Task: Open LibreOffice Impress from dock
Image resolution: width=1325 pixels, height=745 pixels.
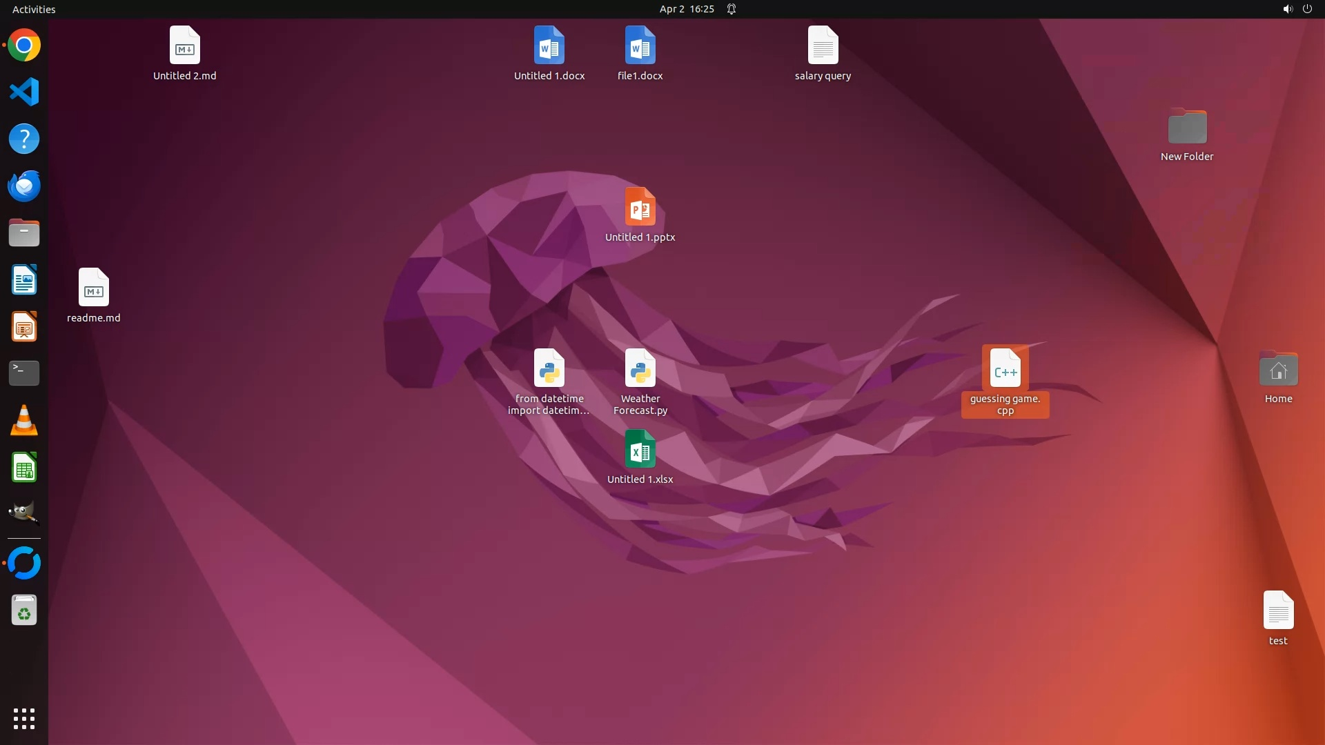Action: pyautogui.click(x=24, y=327)
